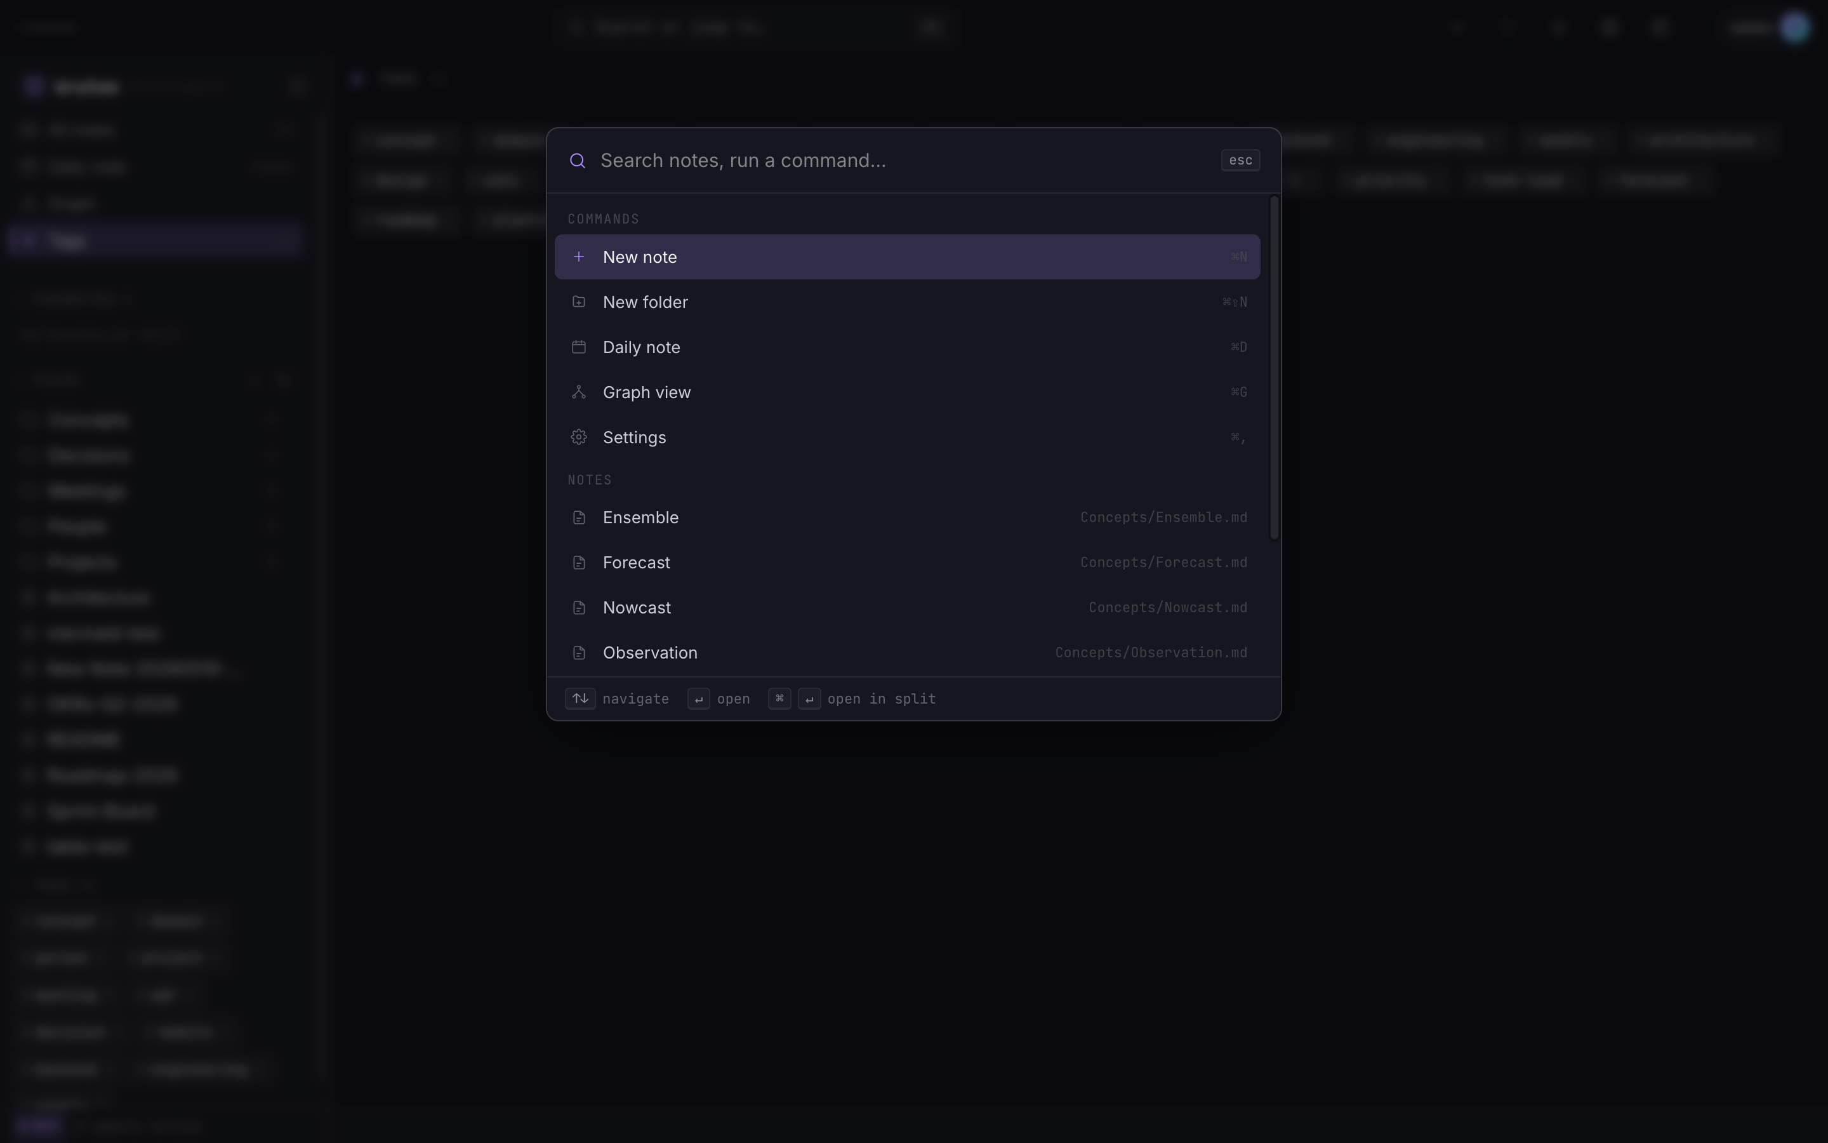
Task: Open Settings from the command list
Action: [907, 437]
